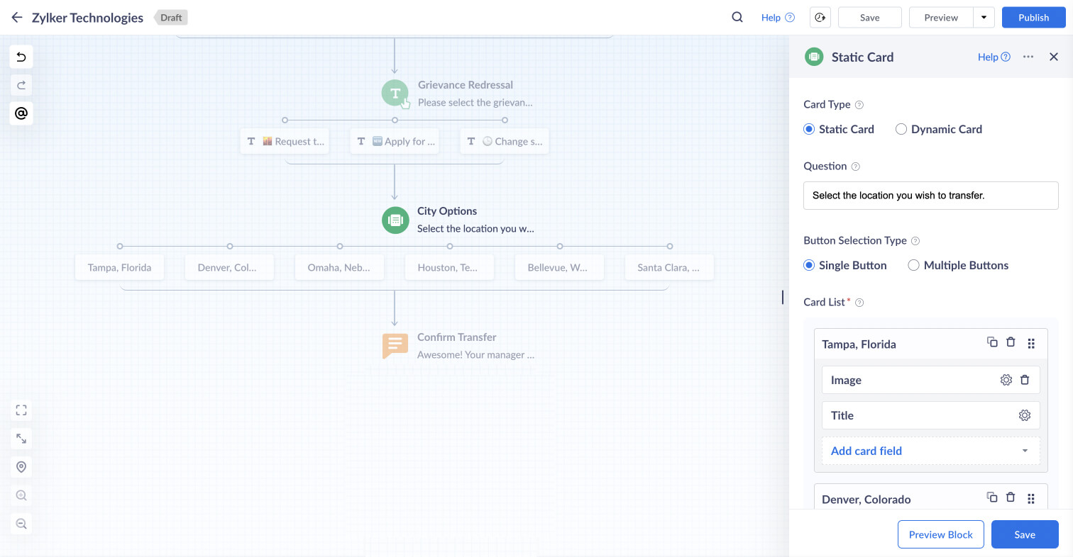Open the Help link in the top bar
The image size is (1073, 557).
778,18
